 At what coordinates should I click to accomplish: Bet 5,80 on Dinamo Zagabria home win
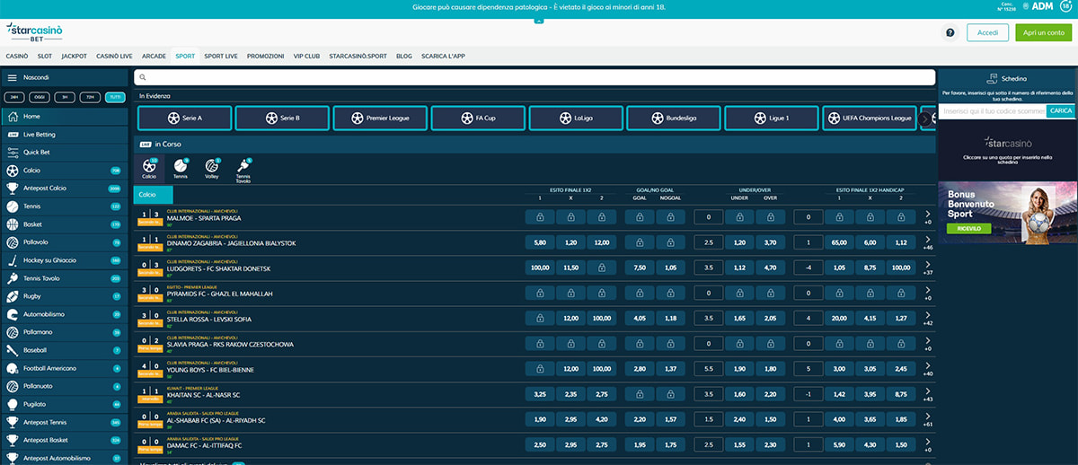[540, 242]
